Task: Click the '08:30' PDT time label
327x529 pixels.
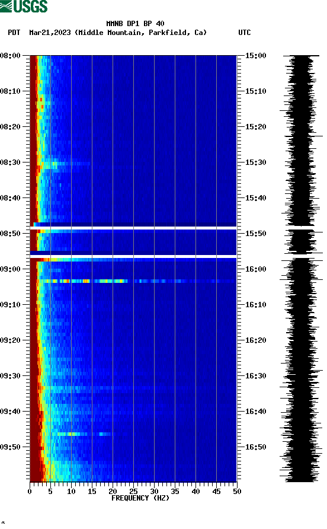Action: pyautogui.click(x=10, y=162)
